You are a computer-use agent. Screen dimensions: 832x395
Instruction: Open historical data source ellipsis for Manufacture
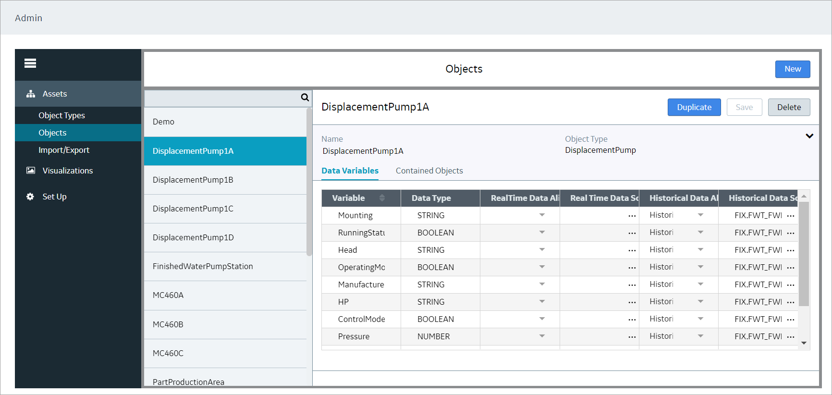point(791,285)
